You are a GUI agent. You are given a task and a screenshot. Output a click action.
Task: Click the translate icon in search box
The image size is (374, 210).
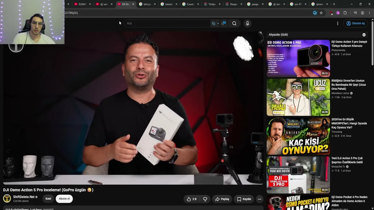click(214, 23)
